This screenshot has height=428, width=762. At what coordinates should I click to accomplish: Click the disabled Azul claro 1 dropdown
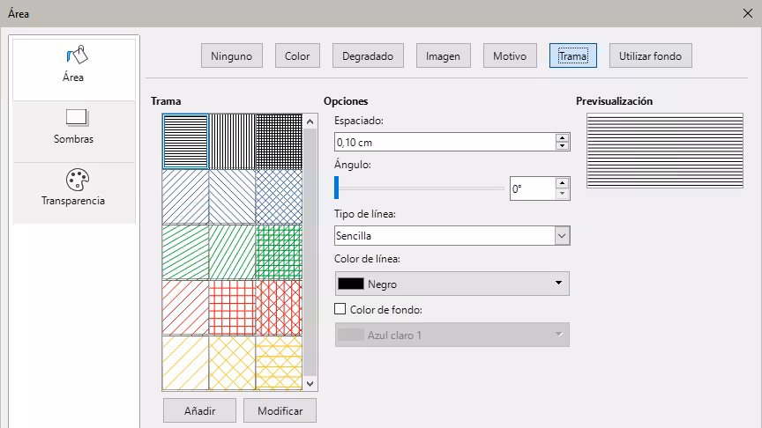(452, 335)
